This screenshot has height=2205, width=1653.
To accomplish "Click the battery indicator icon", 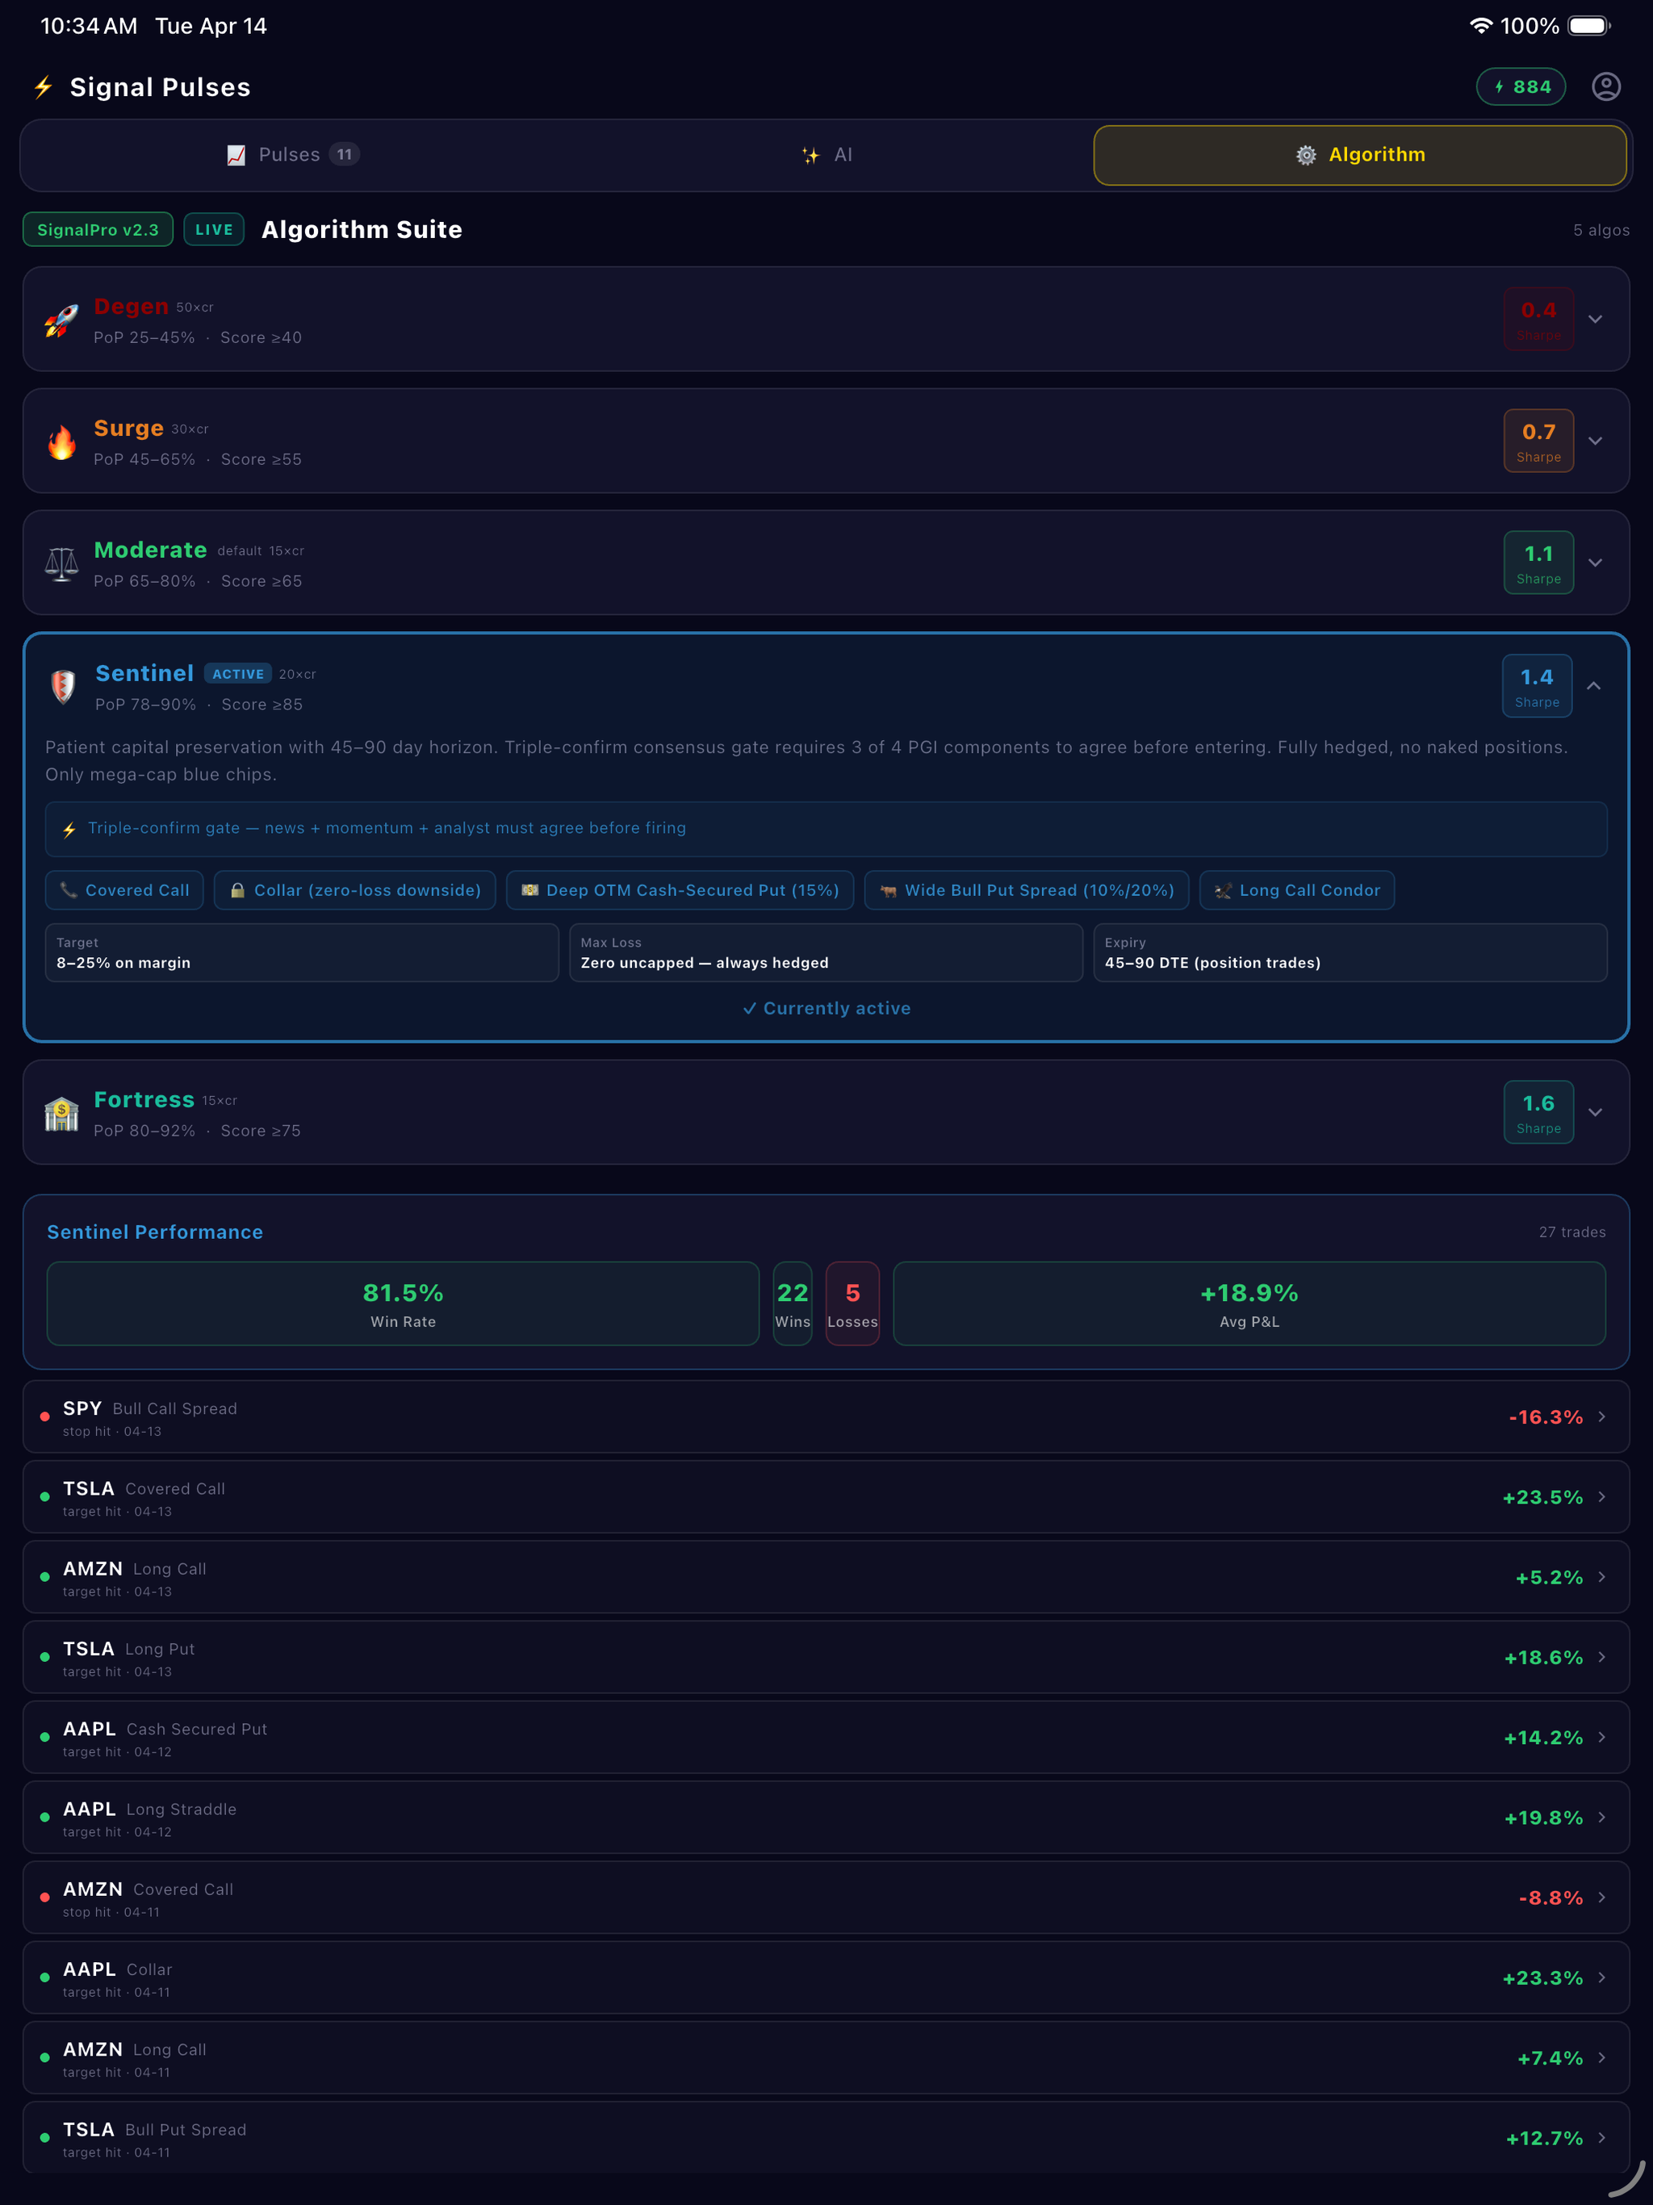I will coord(1589,26).
